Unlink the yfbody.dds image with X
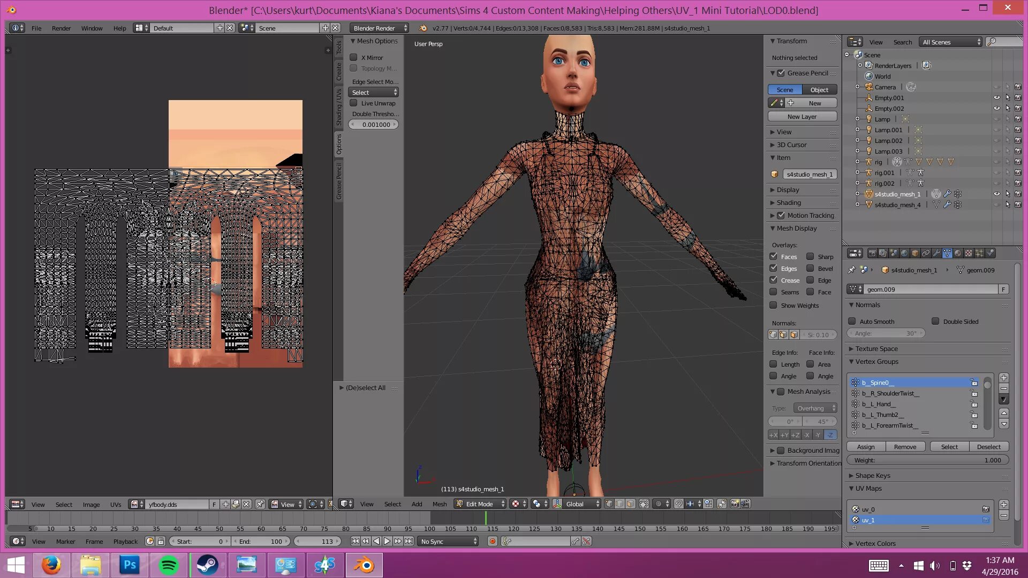 click(x=246, y=504)
